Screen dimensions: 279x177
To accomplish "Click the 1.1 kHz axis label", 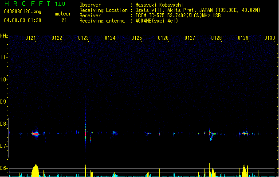I will 4,58.
